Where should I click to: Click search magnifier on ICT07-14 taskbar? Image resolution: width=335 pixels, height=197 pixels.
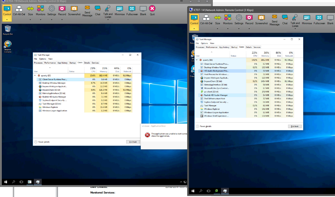coord(201,191)
